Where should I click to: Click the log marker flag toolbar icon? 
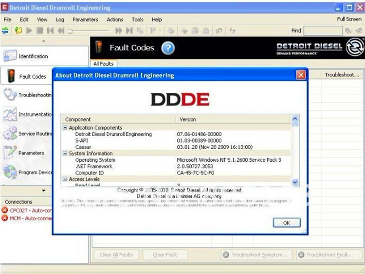pyautogui.click(x=153, y=31)
